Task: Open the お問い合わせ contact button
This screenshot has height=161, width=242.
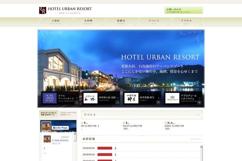Action: [184, 10]
